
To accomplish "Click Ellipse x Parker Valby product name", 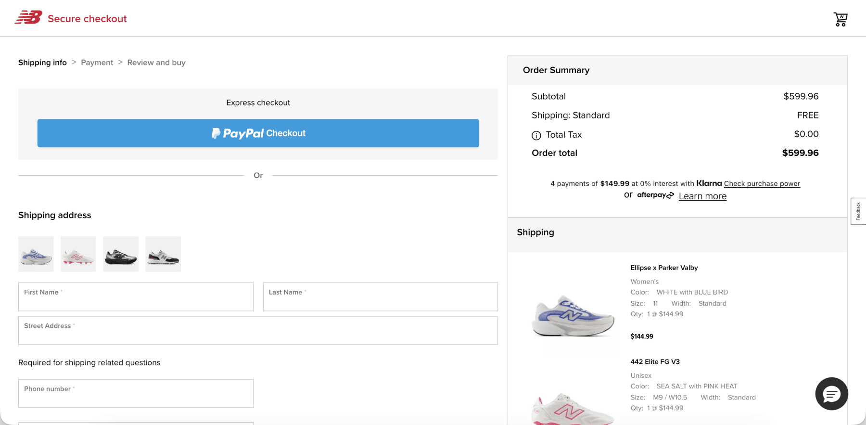I will pos(664,268).
